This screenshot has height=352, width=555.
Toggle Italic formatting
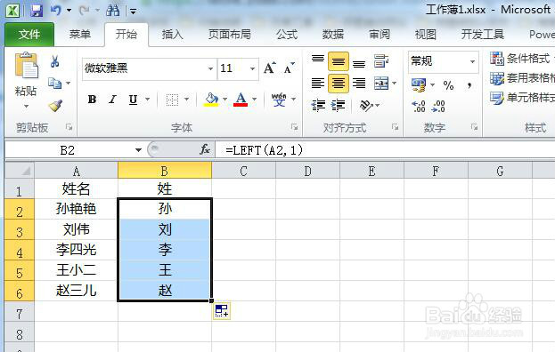[x=112, y=100]
